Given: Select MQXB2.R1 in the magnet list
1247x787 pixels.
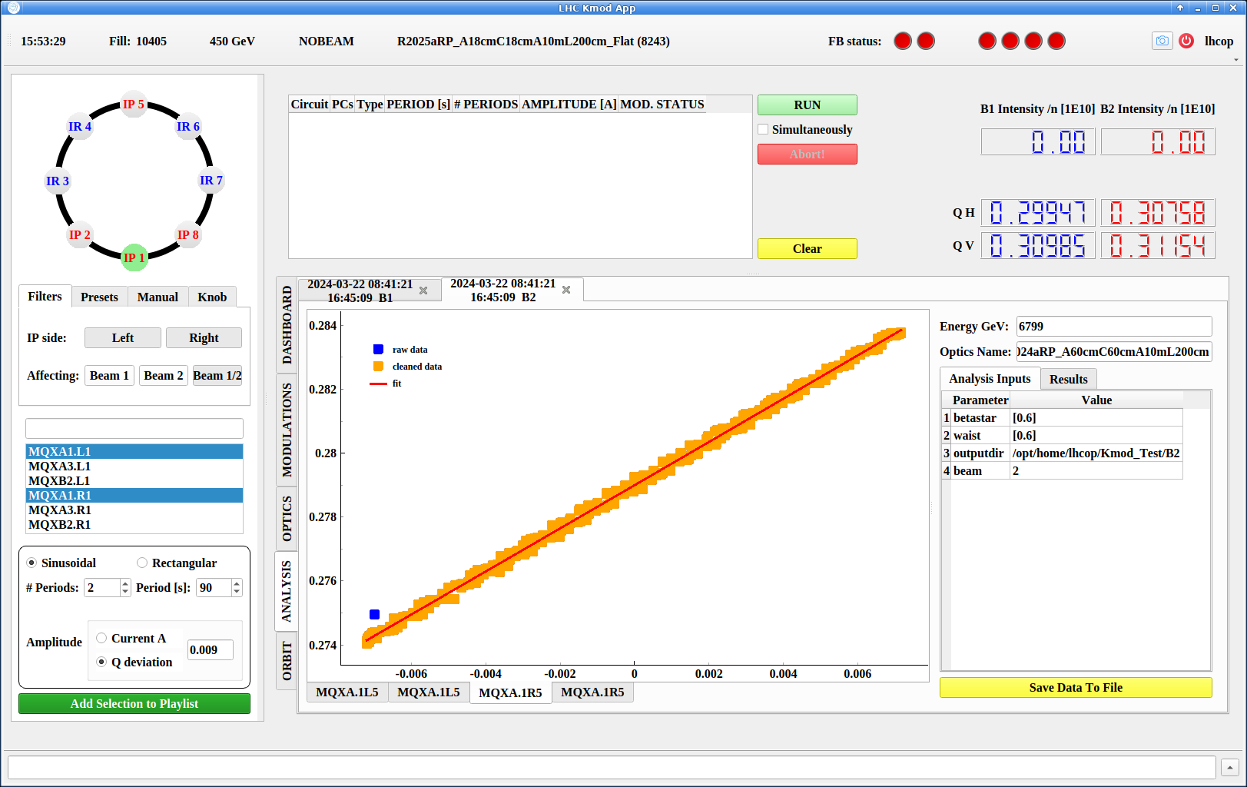Looking at the screenshot, I should (x=134, y=524).
